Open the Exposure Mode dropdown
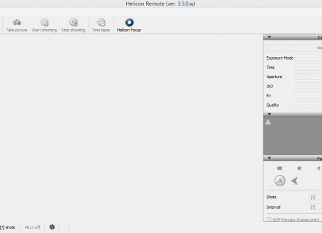Image resolution: width=322 pixels, height=233 pixels. (309, 58)
